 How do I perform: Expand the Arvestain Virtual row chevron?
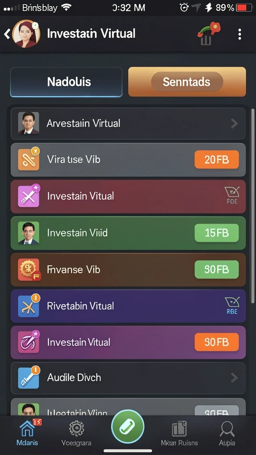click(234, 124)
